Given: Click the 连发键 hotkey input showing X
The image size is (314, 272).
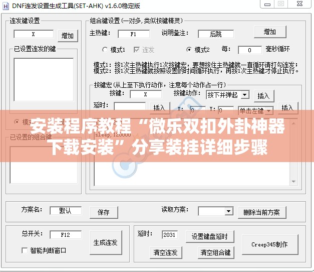Looking at the screenshot, I should [34, 34].
